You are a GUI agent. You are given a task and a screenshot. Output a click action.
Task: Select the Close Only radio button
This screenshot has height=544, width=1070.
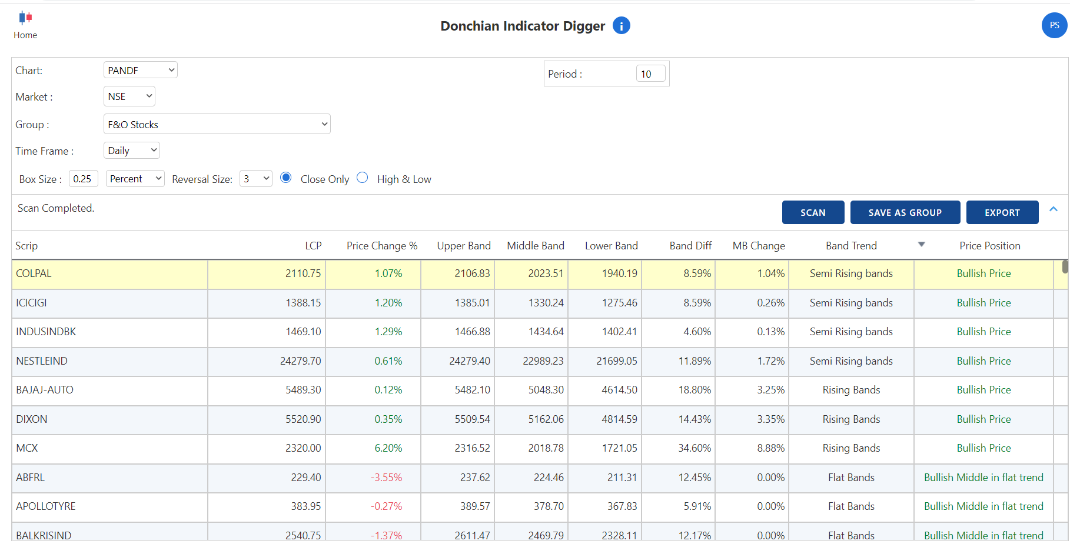point(286,178)
